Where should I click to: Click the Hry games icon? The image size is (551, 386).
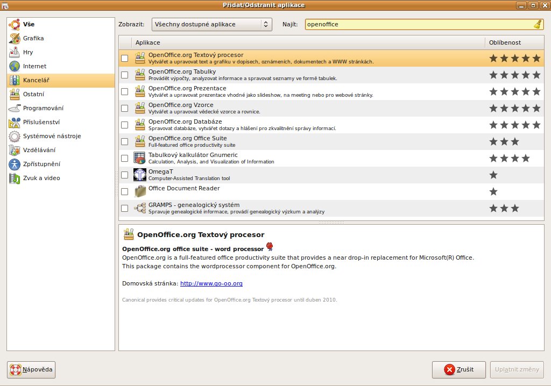pos(15,52)
